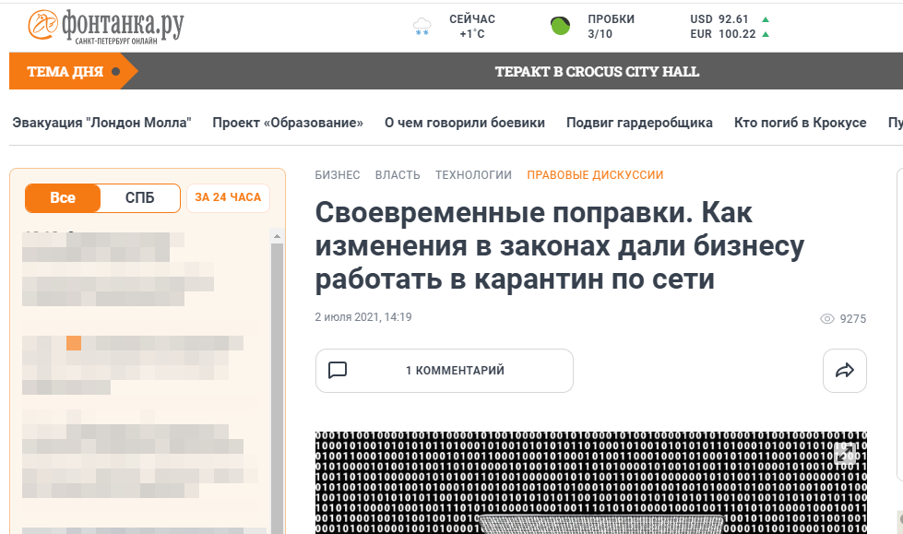This screenshot has width=903, height=534.
Task: Open 'Теракт в Crocus City Hall' topic
Action: [x=597, y=71]
